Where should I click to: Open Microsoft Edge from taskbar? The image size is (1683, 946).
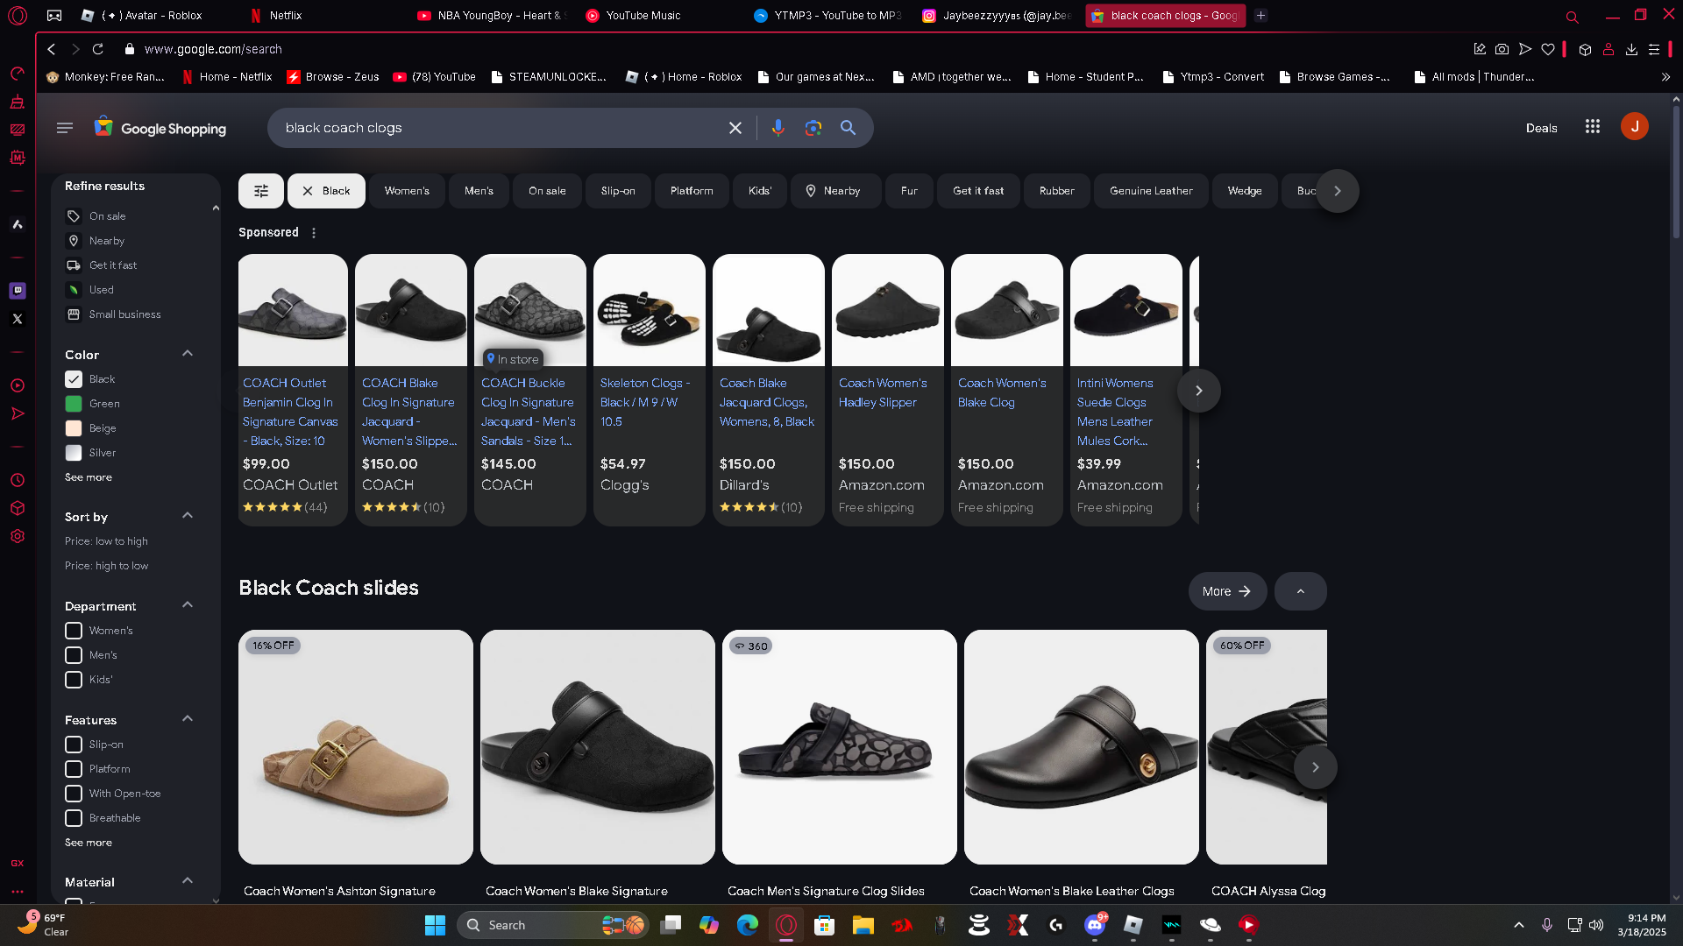click(x=748, y=925)
